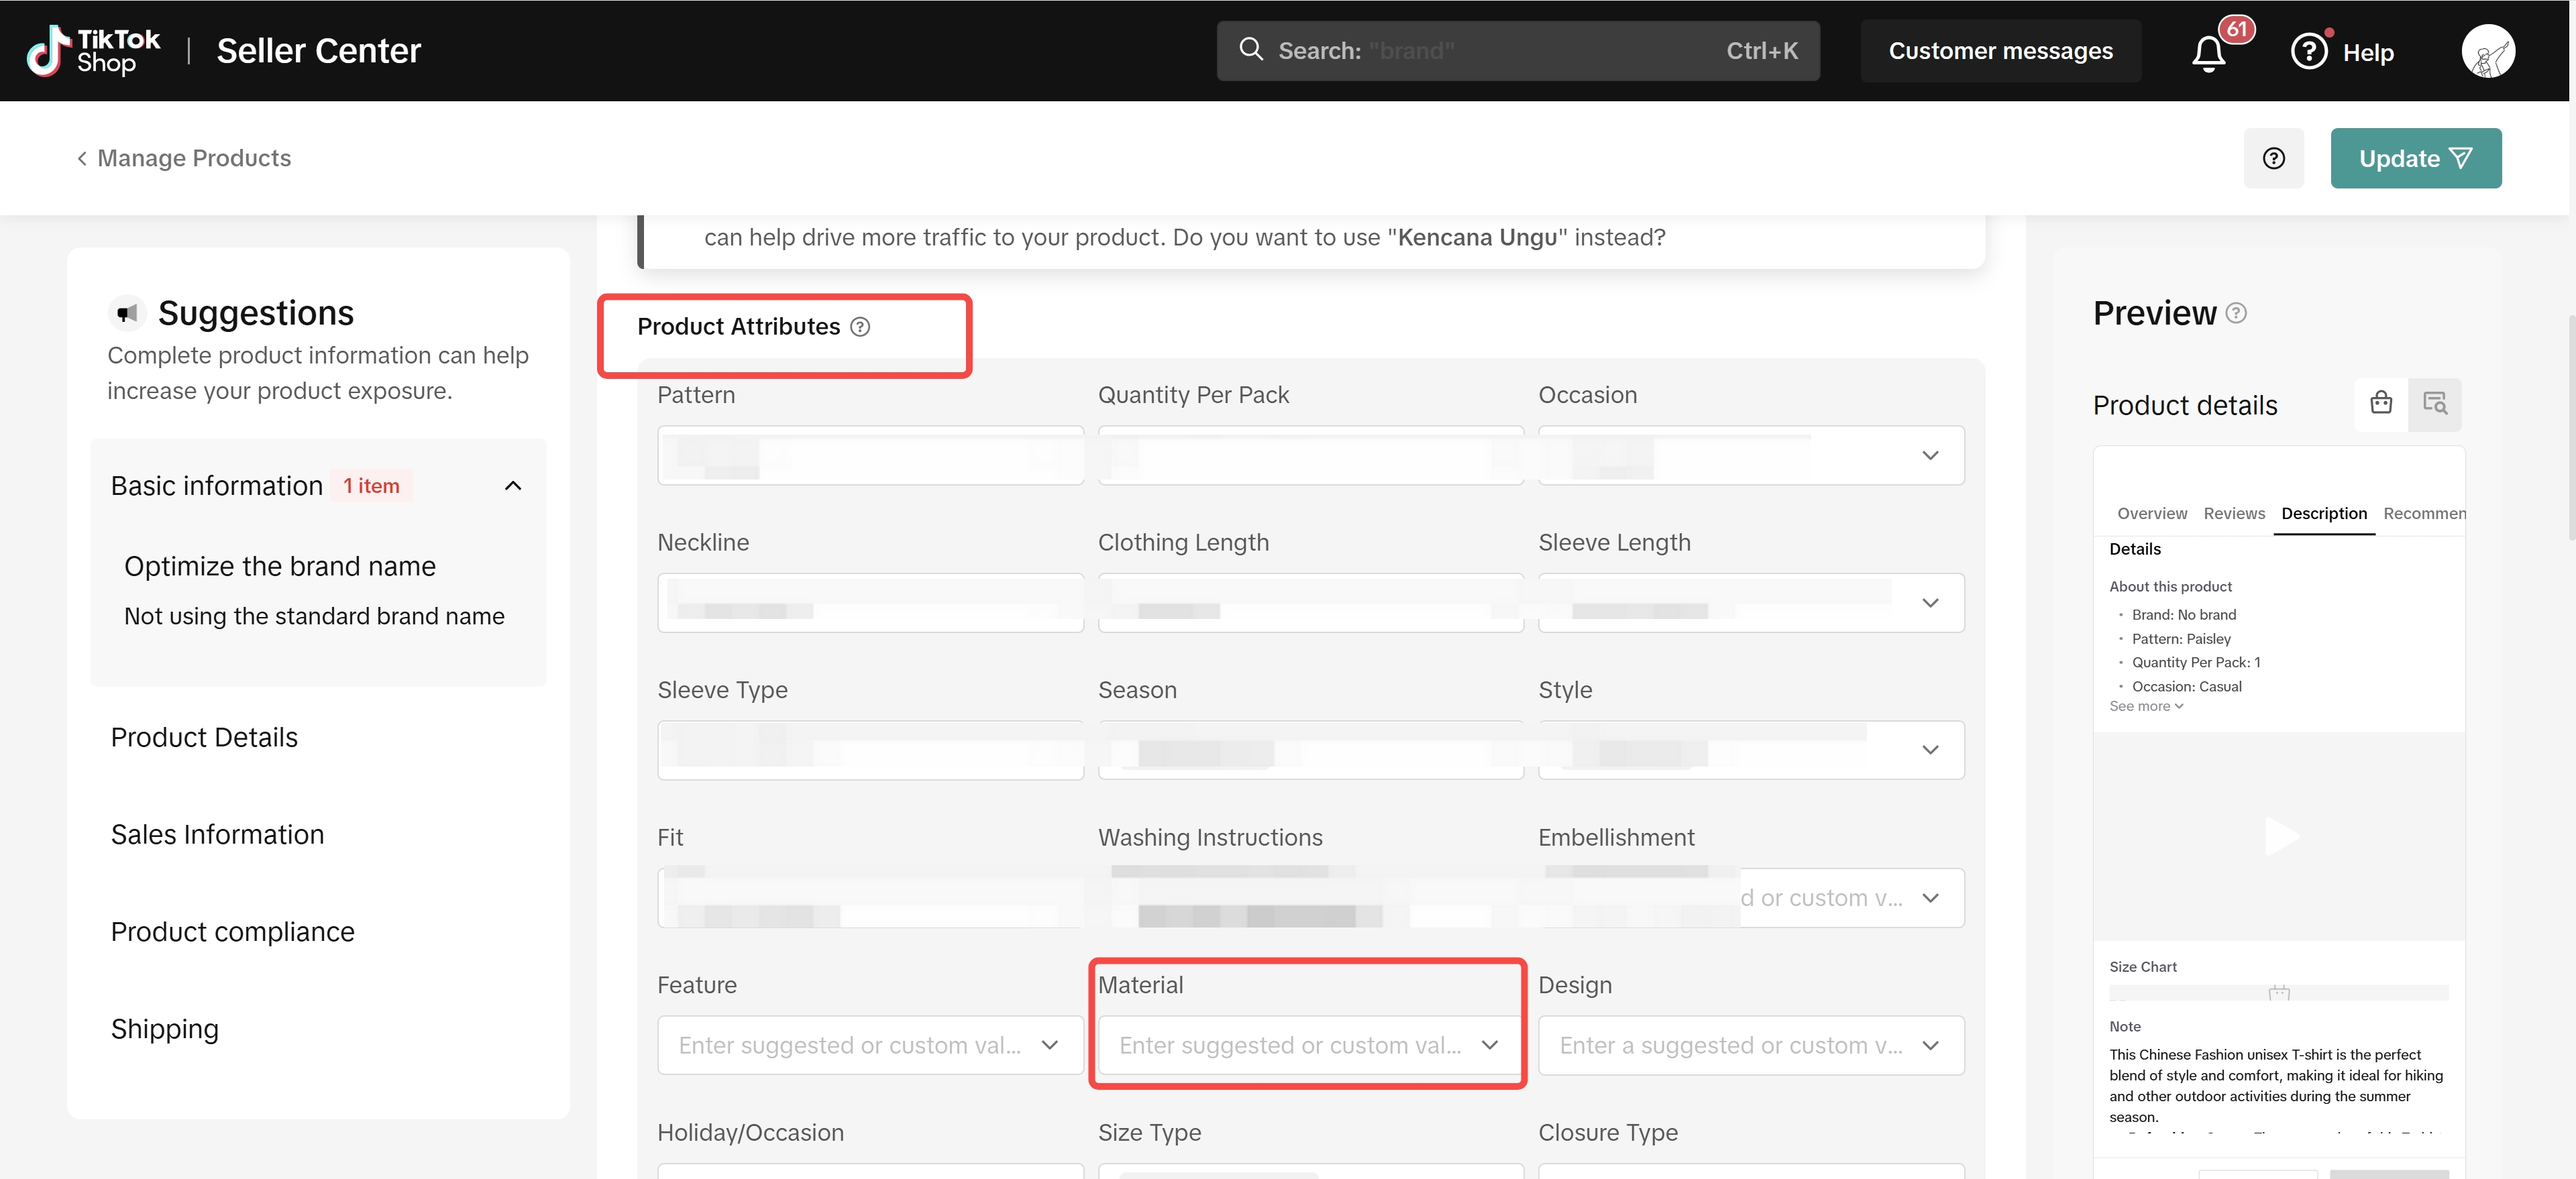Click the Help question mark icon

[x=2309, y=52]
